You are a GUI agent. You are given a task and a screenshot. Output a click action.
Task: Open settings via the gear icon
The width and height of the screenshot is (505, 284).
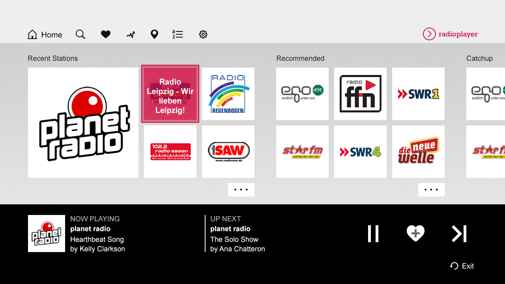tap(203, 34)
